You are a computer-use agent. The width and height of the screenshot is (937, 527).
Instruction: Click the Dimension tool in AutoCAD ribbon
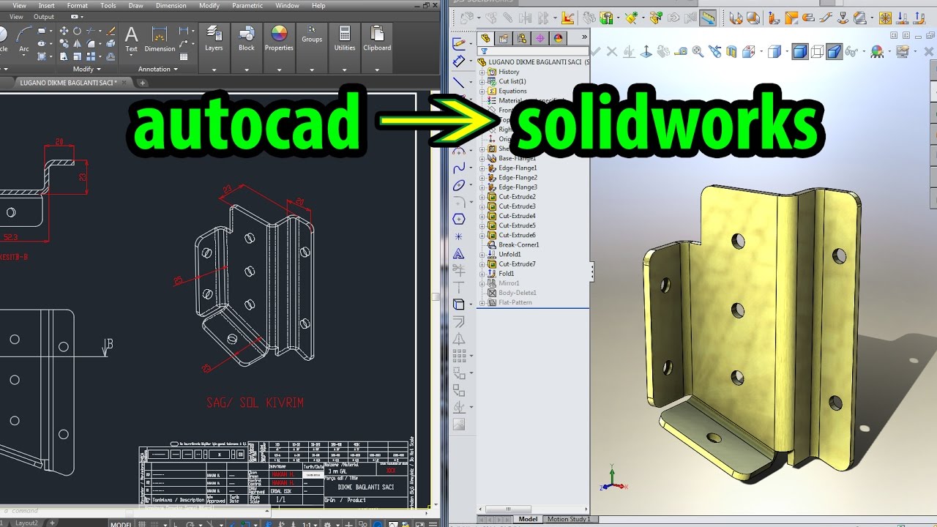click(160, 39)
